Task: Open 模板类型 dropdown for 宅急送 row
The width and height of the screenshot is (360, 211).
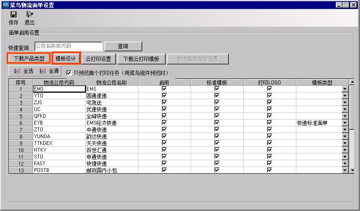Action: [x=345, y=103]
